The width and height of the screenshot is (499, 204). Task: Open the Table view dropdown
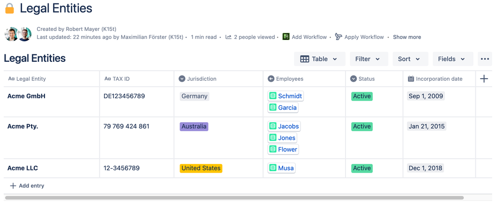pyautogui.click(x=319, y=59)
